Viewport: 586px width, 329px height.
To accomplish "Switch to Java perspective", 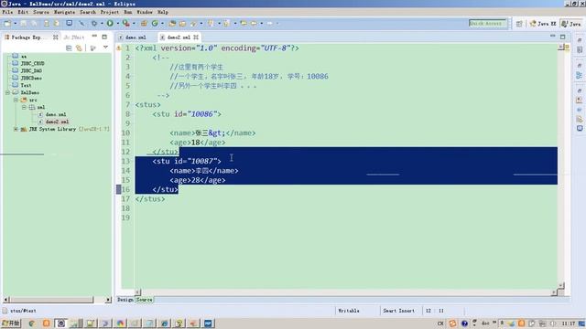I will (x=571, y=24).
